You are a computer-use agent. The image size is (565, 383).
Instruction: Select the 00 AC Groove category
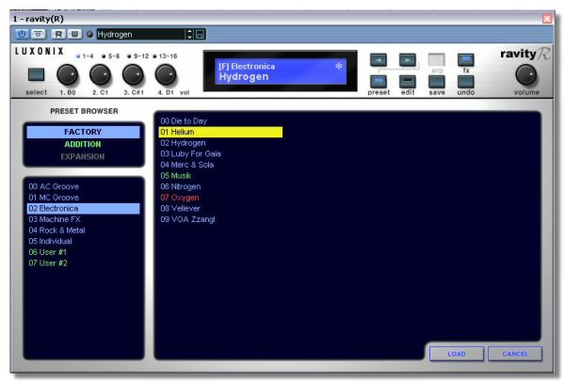coord(83,186)
